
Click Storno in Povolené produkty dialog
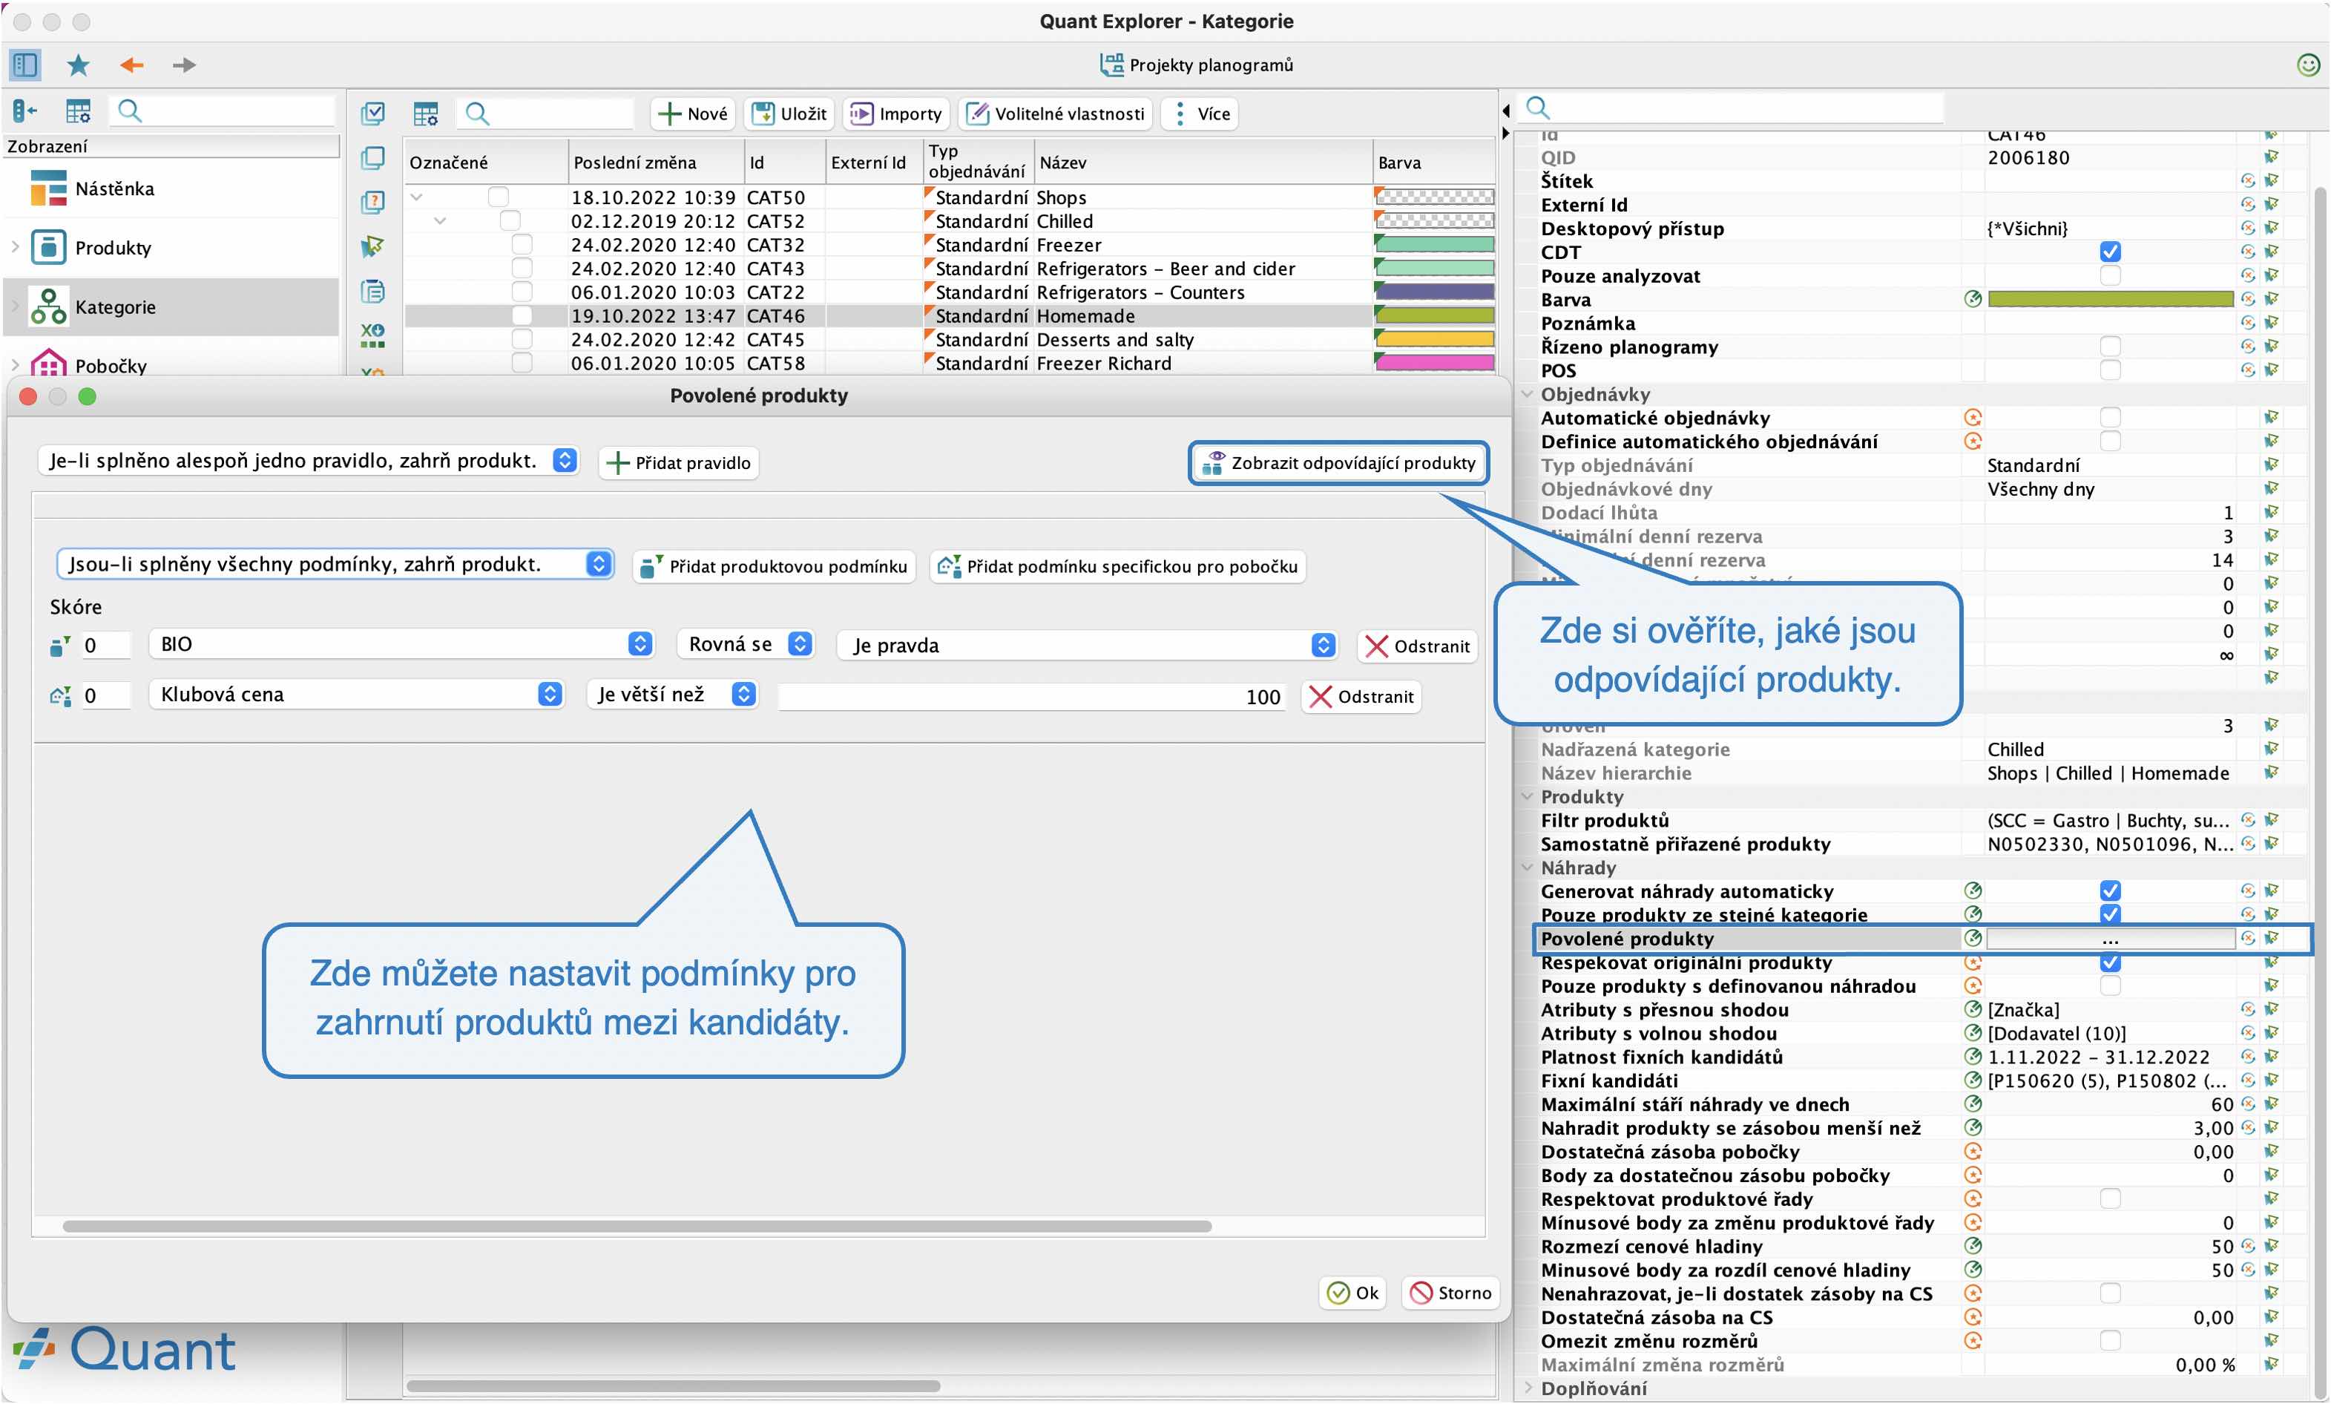[x=1450, y=1293]
